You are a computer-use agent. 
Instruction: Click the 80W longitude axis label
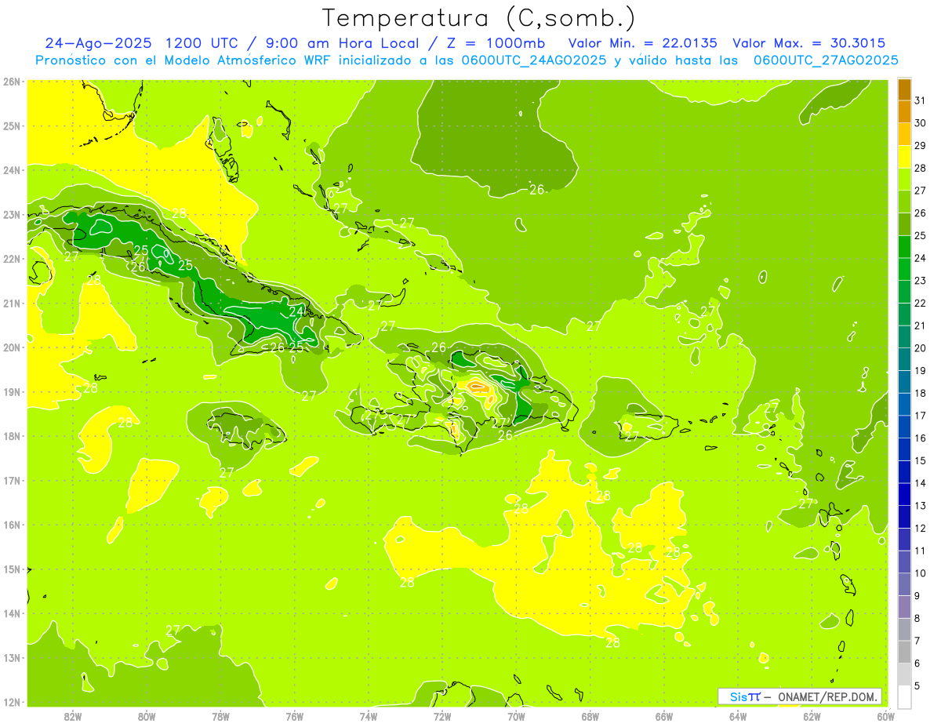(147, 716)
